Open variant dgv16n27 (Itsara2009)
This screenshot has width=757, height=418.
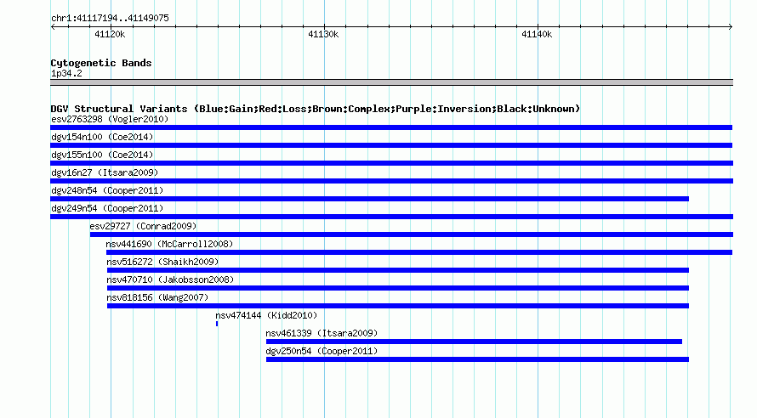coord(105,172)
